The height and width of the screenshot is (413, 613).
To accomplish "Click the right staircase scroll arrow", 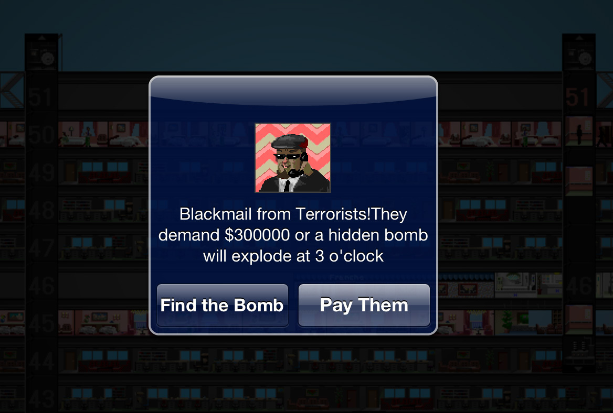I will pos(605,90).
